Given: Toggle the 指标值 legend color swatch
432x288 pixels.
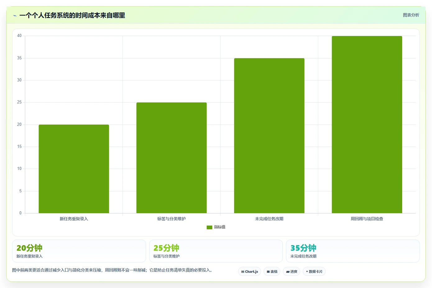Looking at the screenshot, I should pyautogui.click(x=209, y=227).
